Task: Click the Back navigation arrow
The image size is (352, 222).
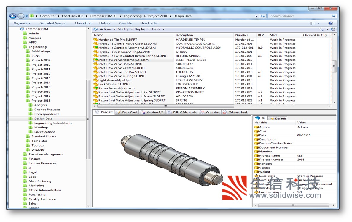Action: pyautogui.click(x=13, y=16)
